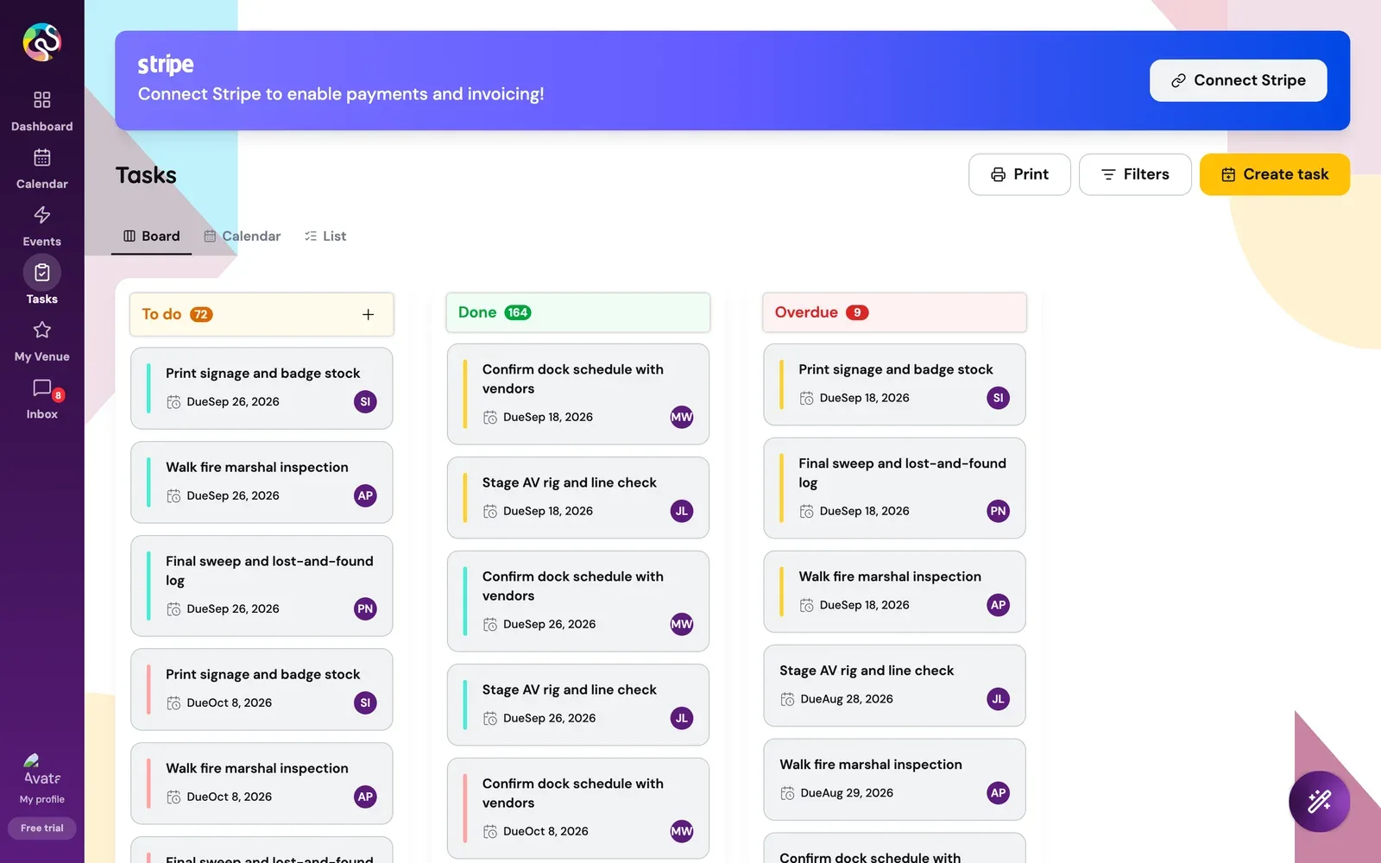The image size is (1381, 863).
Task: Open Confirm dock schedule card due Oct 8
Action: (x=578, y=809)
